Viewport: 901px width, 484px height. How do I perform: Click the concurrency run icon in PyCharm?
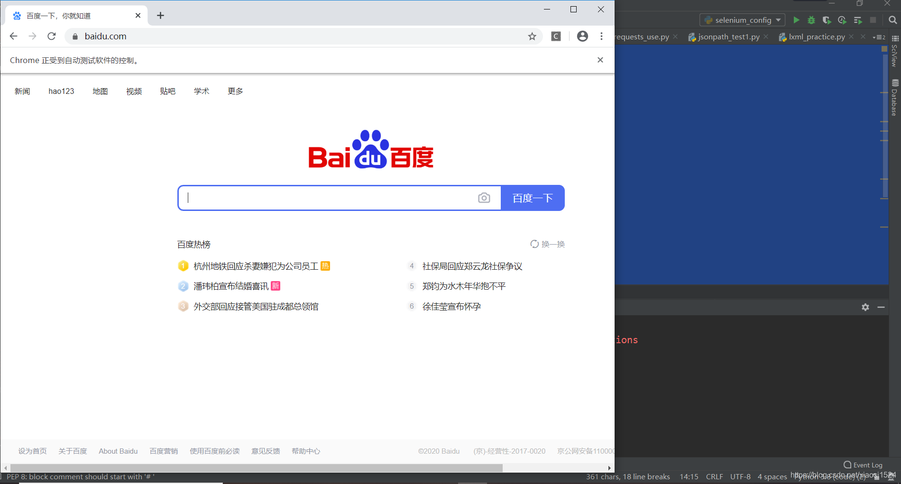(857, 20)
